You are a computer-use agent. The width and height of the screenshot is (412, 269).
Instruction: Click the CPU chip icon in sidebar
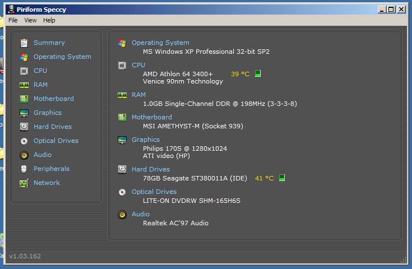[24, 71]
